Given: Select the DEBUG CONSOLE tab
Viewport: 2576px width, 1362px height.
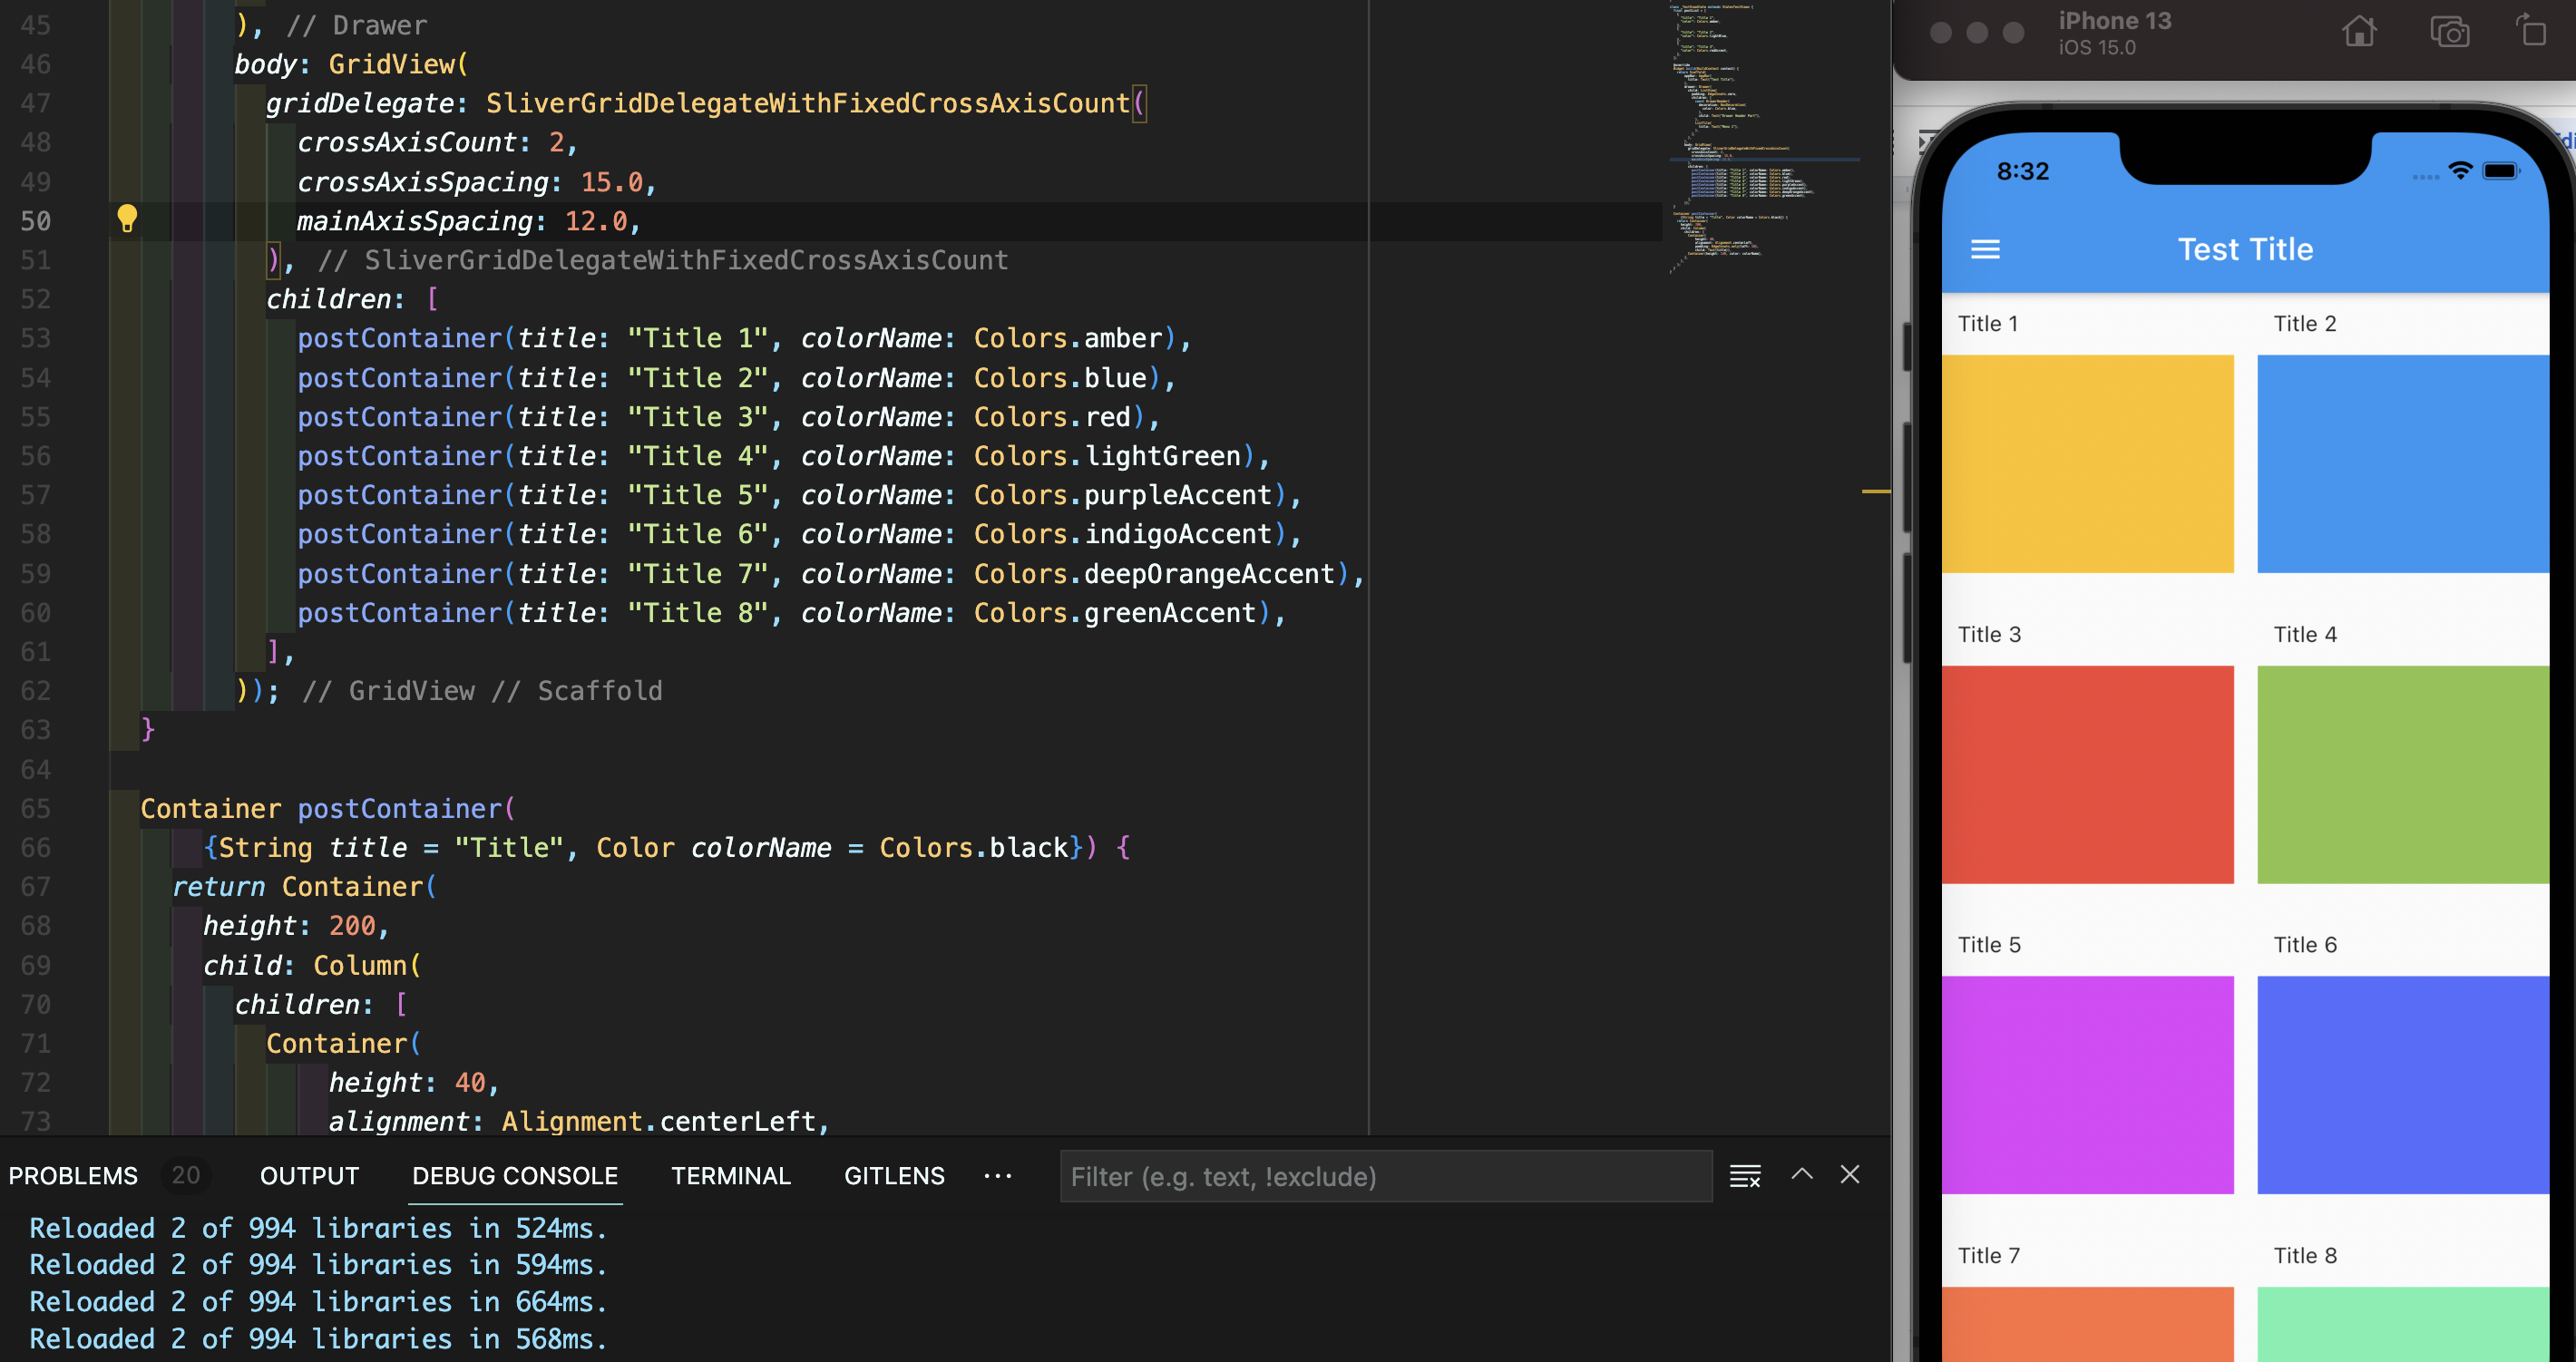Looking at the screenshot, I should [515, 1176].
